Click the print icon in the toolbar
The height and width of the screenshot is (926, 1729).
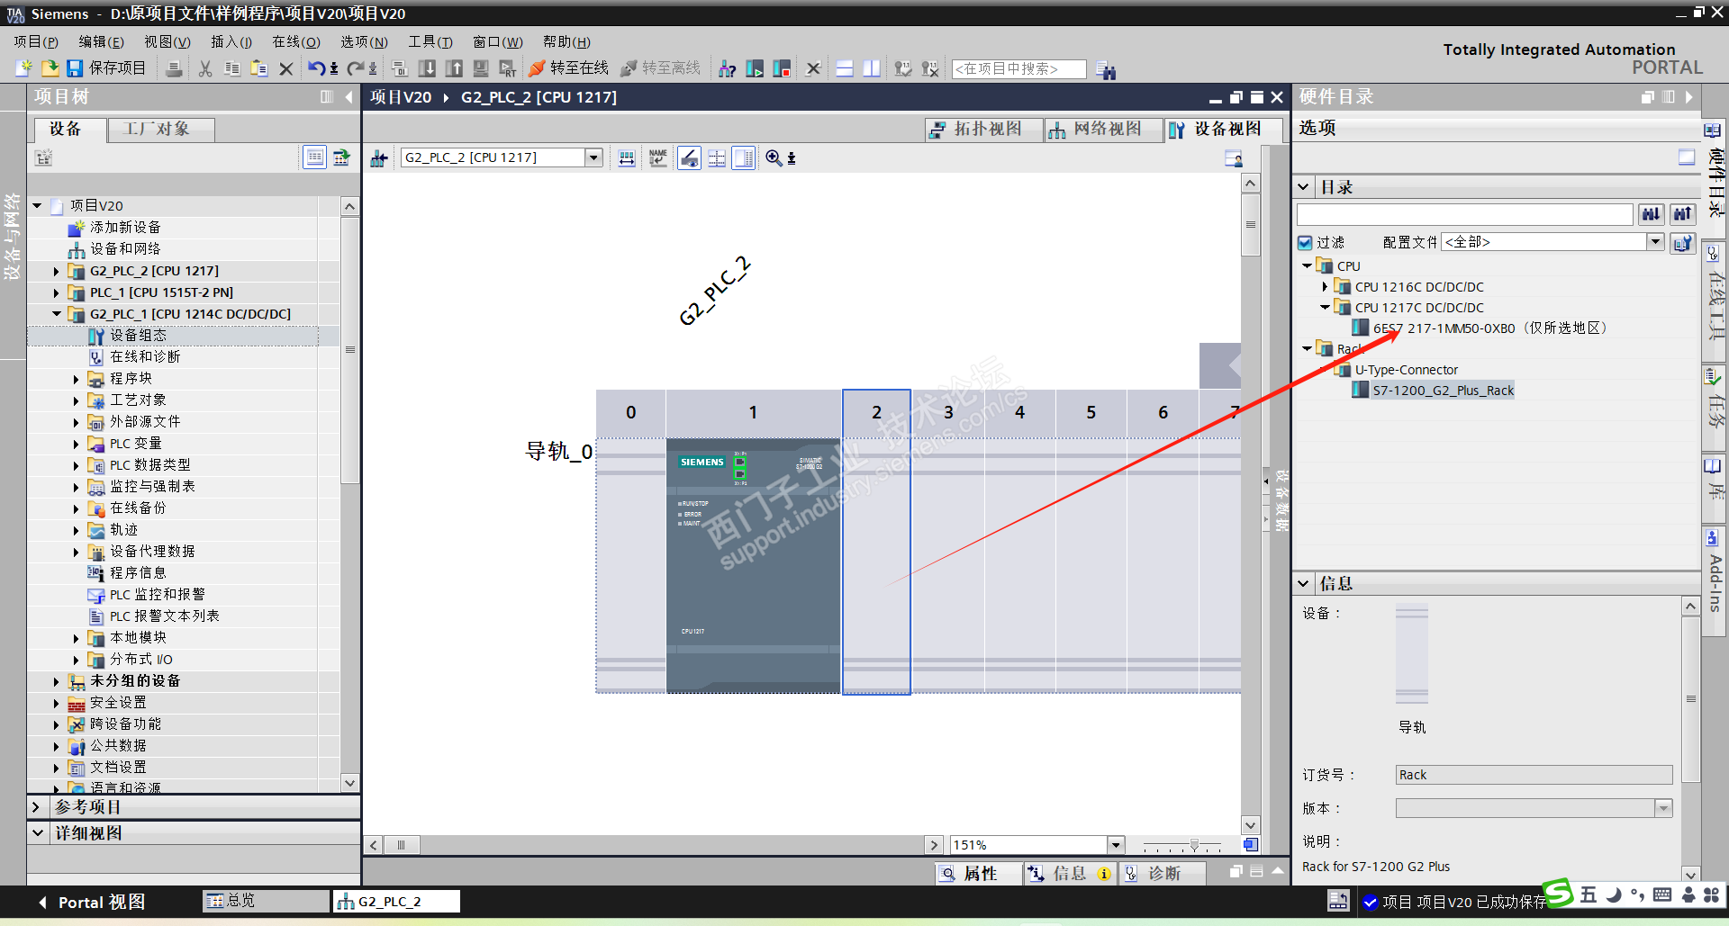coord(174,68)
